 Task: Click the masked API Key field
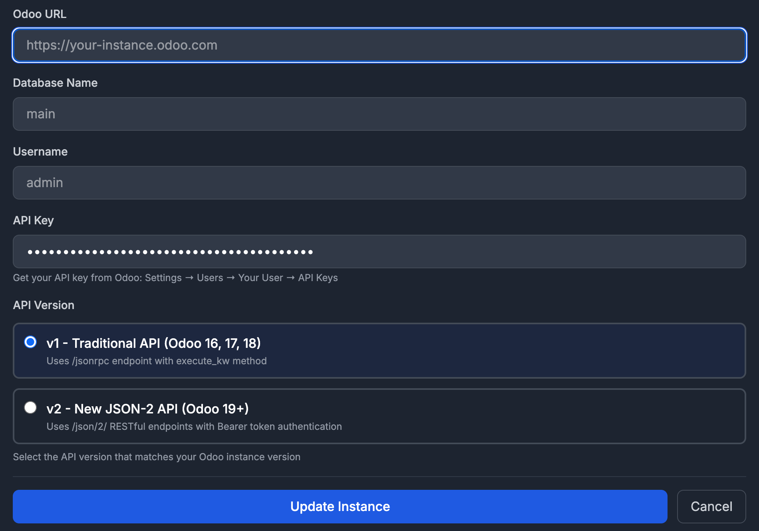(379, 251)
